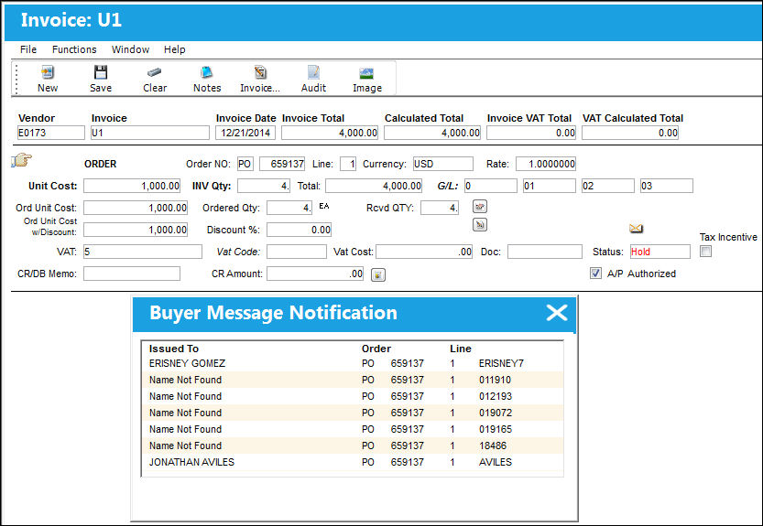The image size is (763, 526).
Task: Click the Issued To column header
Action: 174,349
